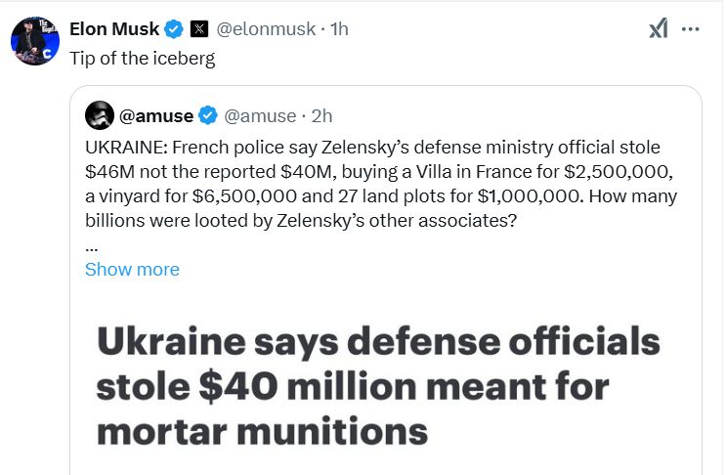The image size is (726, 475).
Task: Open the quoted post's 2h timestamp
Action: (x=321, y=116)
